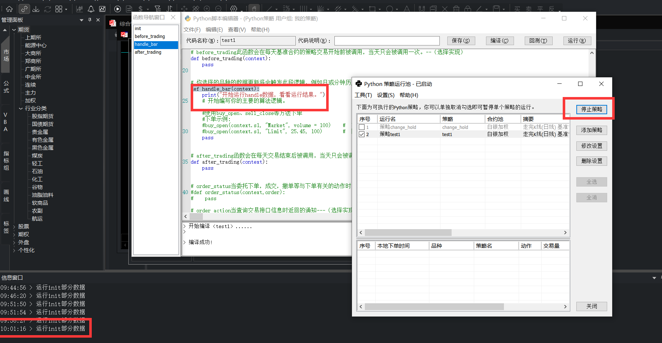Select before_trading in function navigator
This screenshot has height=343, width=662.
(x=156, y=37)
